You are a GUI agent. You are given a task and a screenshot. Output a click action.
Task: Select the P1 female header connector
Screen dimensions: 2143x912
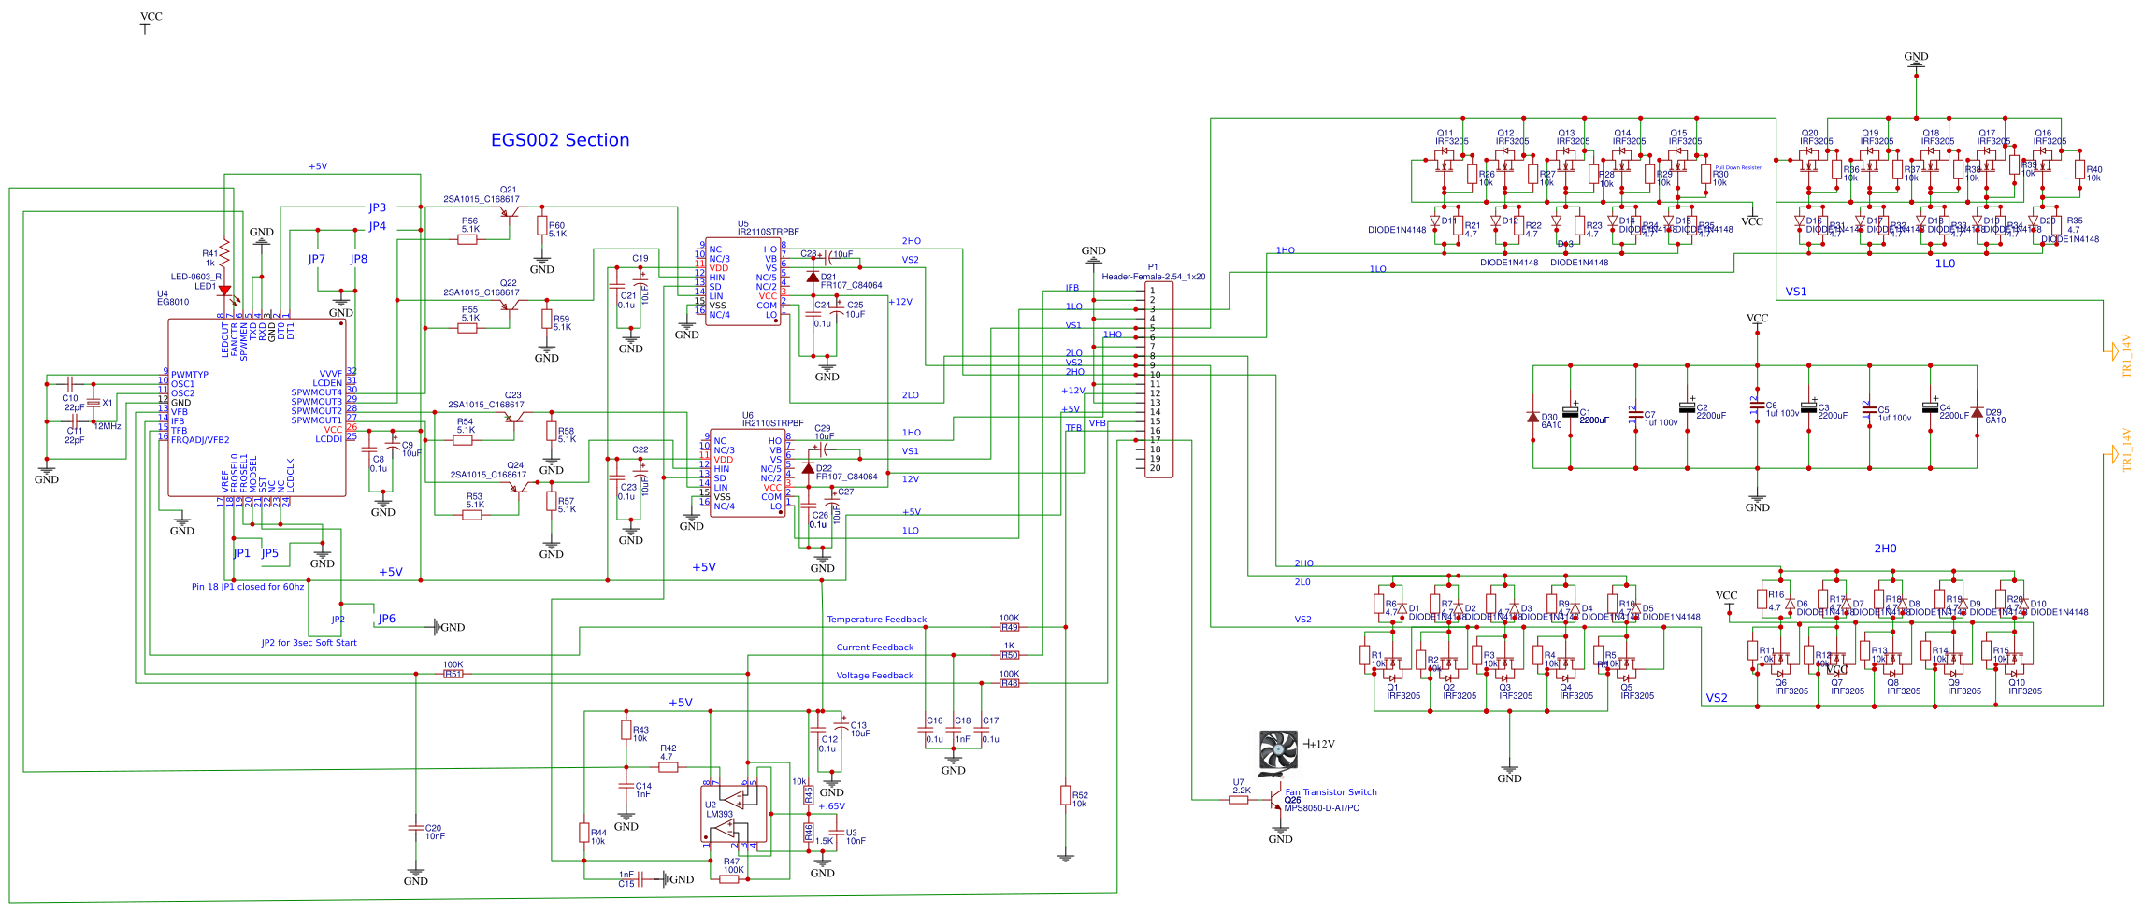point(1158,379)
